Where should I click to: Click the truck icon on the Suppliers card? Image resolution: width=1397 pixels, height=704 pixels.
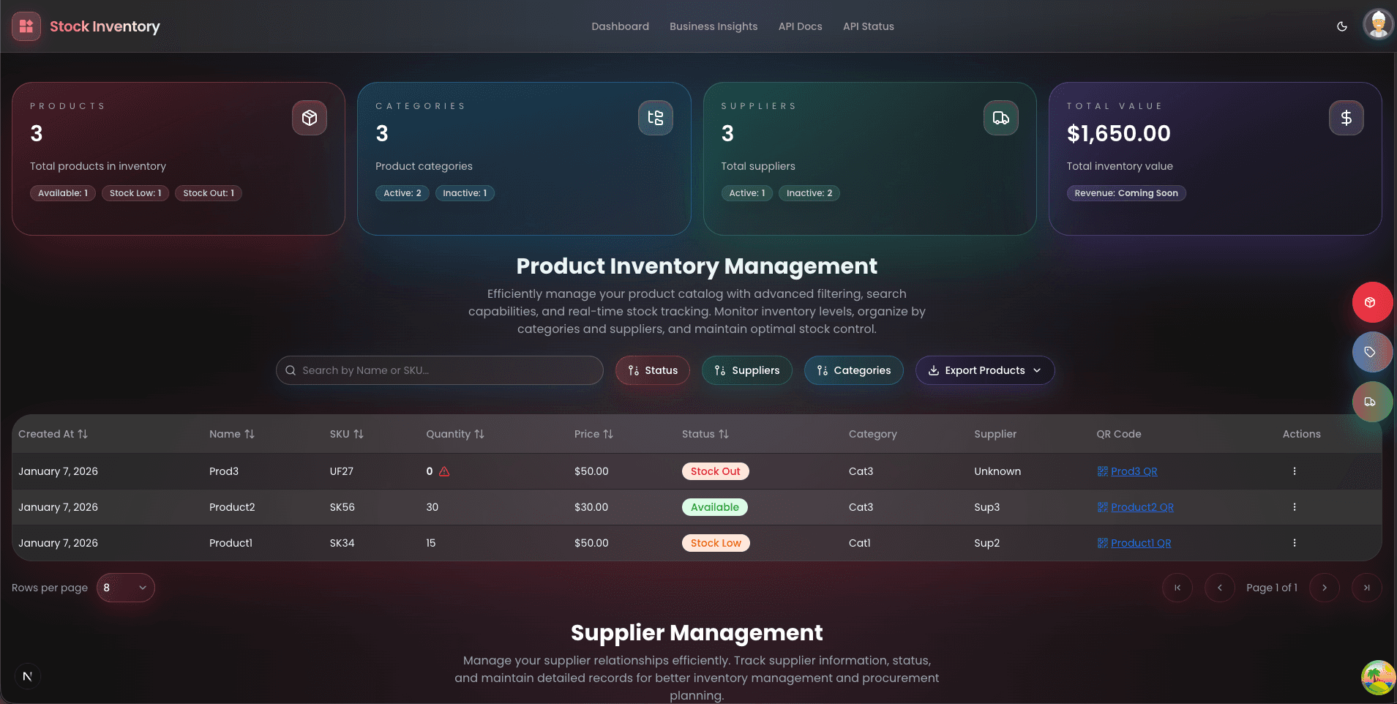click(1000, 117)
